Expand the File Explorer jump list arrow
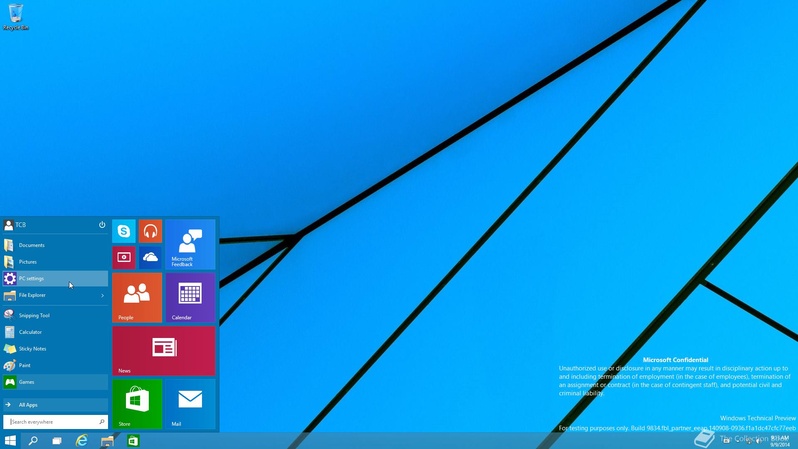798x449 pixels. [x=102, y=295]
